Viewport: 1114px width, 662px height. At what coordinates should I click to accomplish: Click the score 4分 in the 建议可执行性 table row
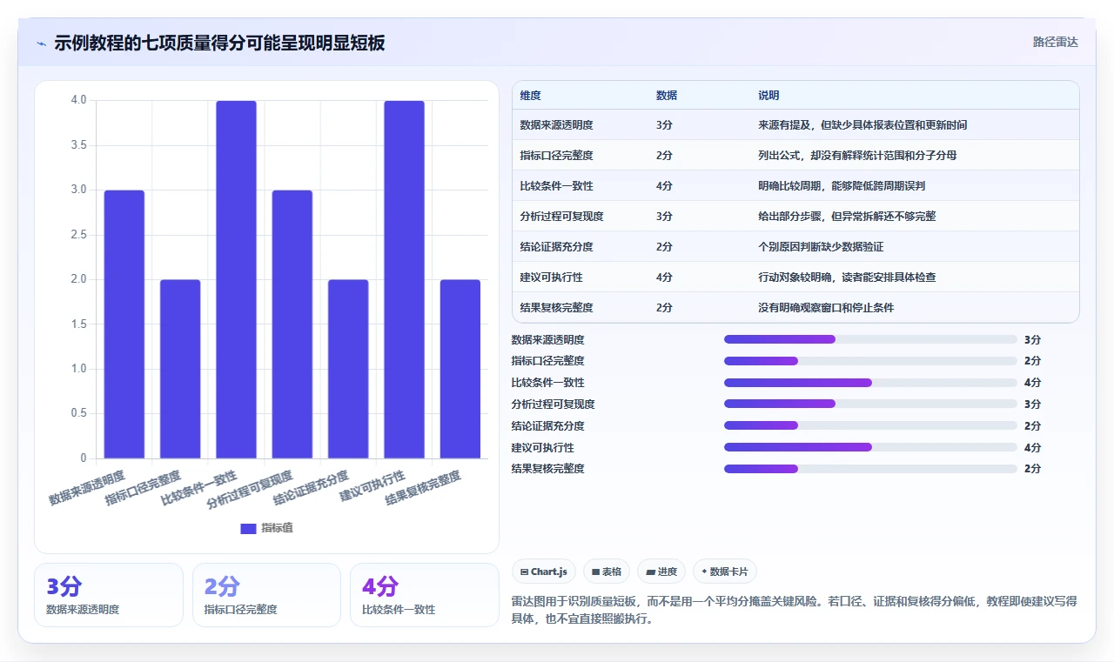point(664,278)
